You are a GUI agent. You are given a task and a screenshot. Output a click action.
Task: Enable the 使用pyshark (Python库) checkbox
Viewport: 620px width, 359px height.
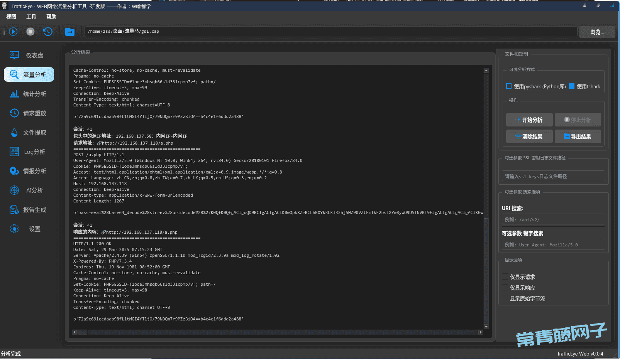tap(509, 86)
